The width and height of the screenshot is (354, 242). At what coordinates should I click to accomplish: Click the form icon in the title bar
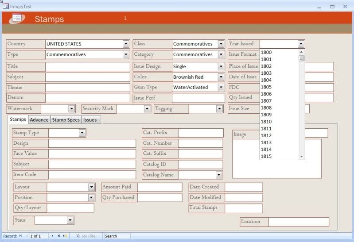click(x=6, y=6)
